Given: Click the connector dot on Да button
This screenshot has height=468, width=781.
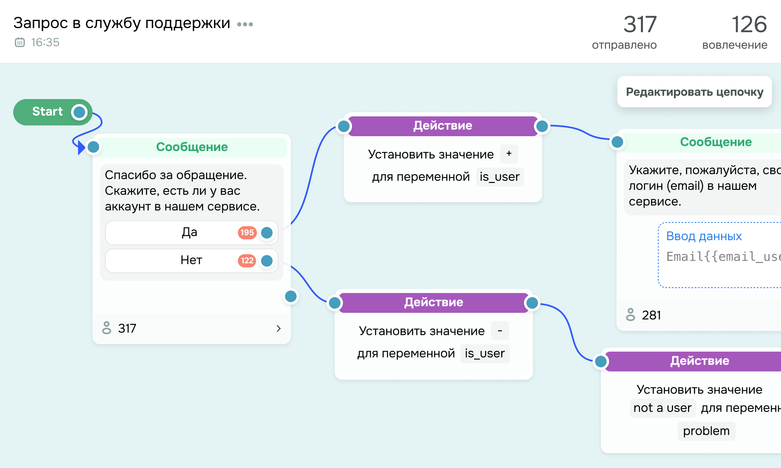Looking at the screenshot, I should [x=267, y=233].
